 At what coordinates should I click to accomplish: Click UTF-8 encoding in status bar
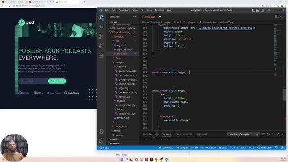(x=234, y=148)
